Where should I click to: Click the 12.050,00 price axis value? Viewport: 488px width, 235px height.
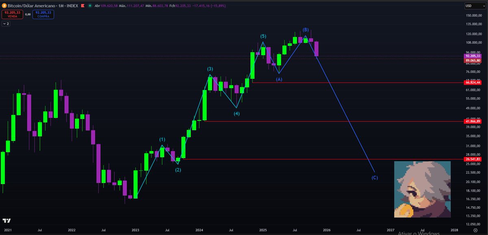tap(474, 224)
